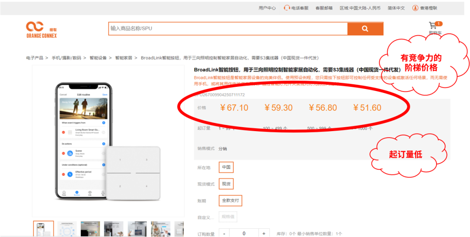
Task: Select the thumbnail with the dark TV room
Action: point(90,229)
